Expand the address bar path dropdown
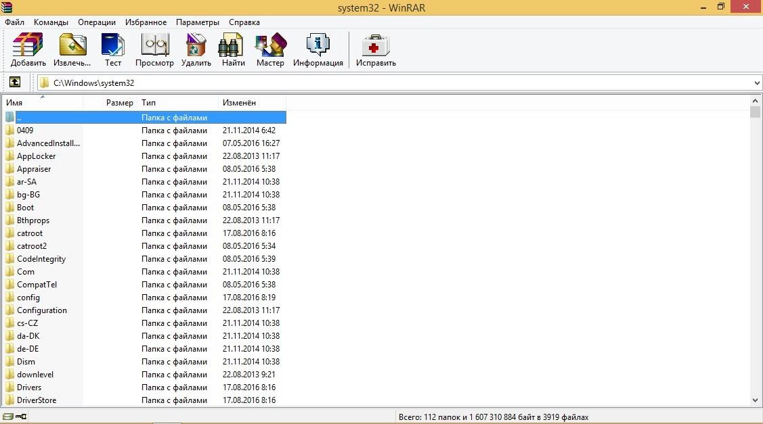The image size is (763, 424). click(x=757, y=83)
